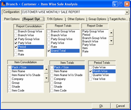Click down arrow beside Item Consolidation list

(46, 78)
